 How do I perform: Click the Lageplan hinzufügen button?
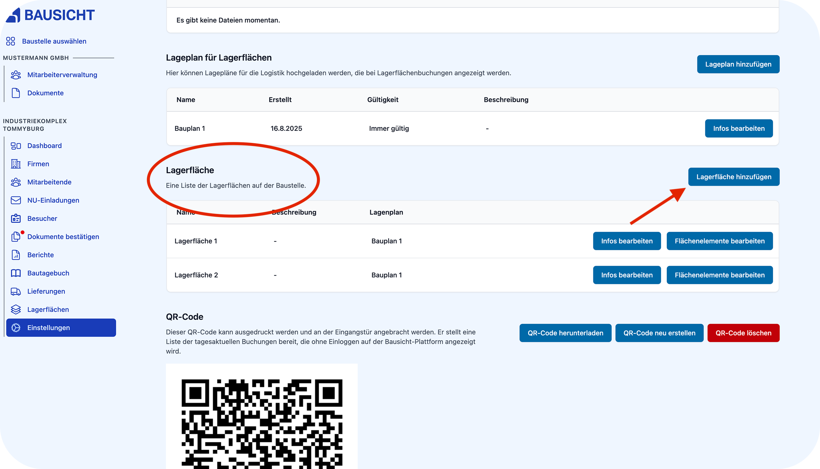(738, 64)
